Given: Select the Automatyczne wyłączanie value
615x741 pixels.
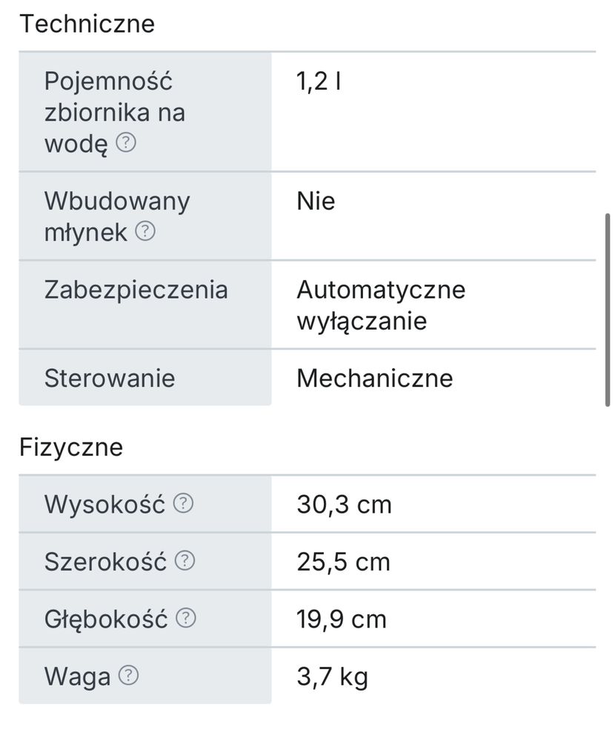Looking at the screenshot, I should (381, 305).
